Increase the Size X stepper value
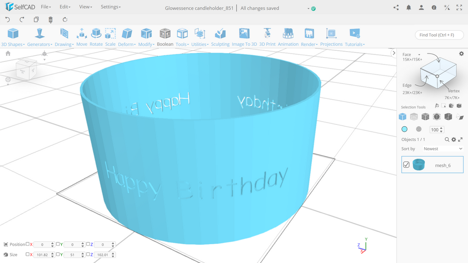468x263 pixels. 53,253
